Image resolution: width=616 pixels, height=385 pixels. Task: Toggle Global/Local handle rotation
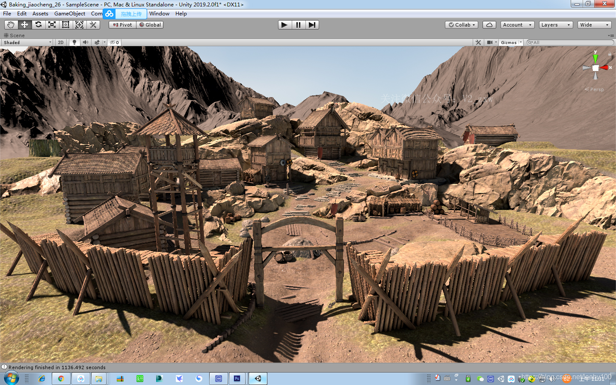[150, 25]
